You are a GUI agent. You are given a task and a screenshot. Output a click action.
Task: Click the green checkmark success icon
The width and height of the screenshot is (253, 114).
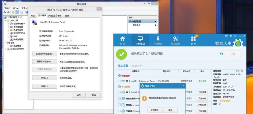pyautogui.click(x=122, y=54)
